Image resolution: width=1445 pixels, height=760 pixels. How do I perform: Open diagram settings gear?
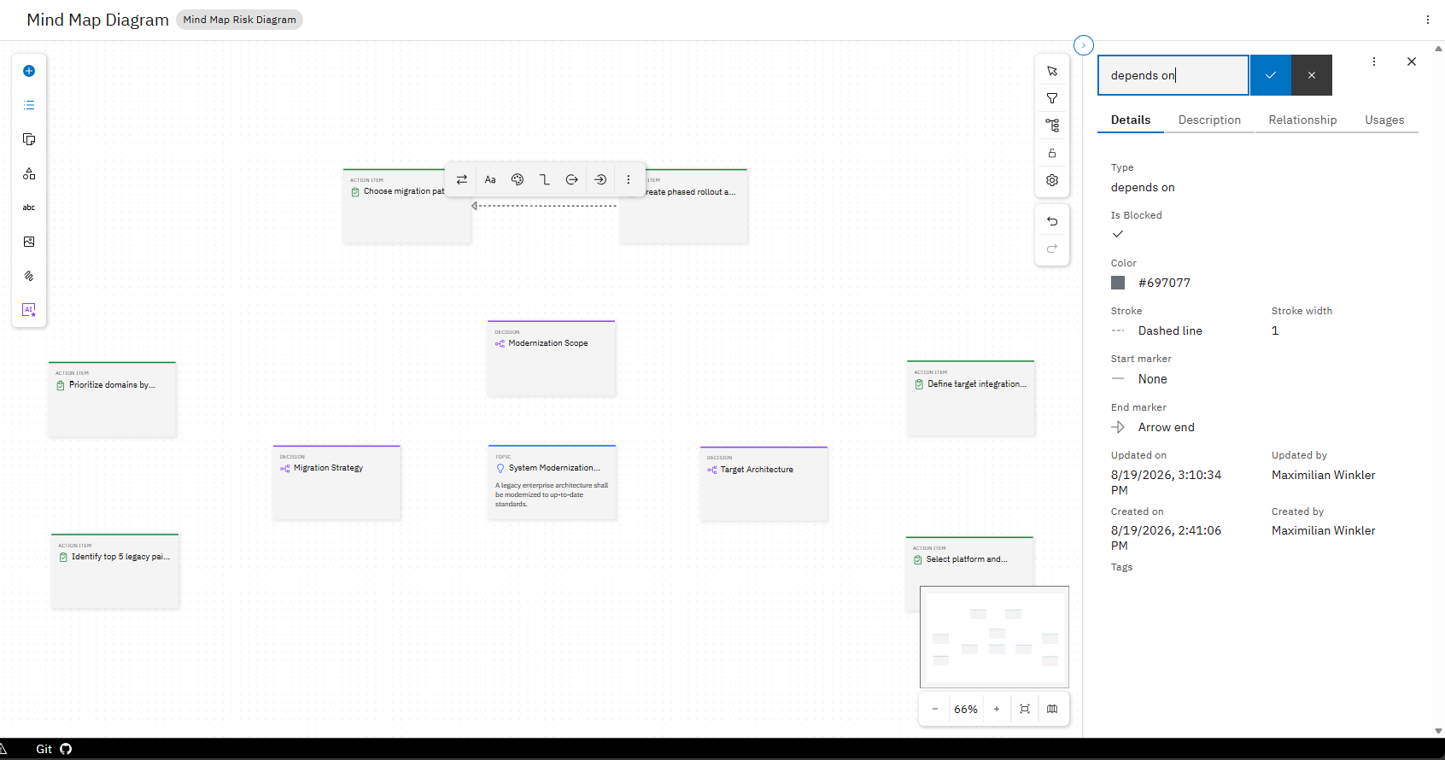tap(1052, 180)
